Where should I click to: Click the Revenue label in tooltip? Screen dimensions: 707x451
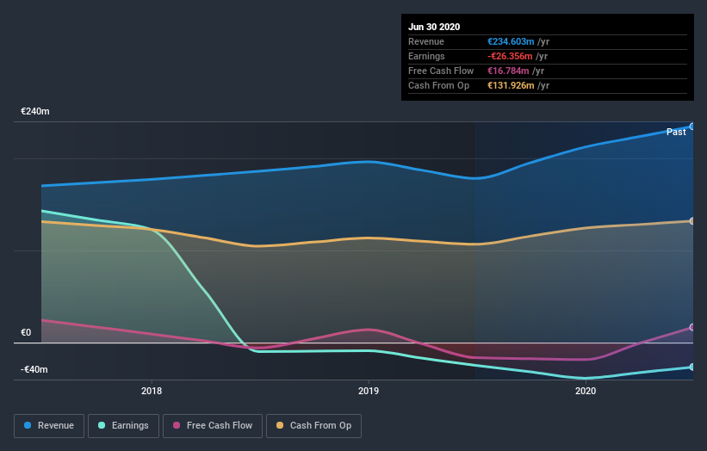[426, 41]
